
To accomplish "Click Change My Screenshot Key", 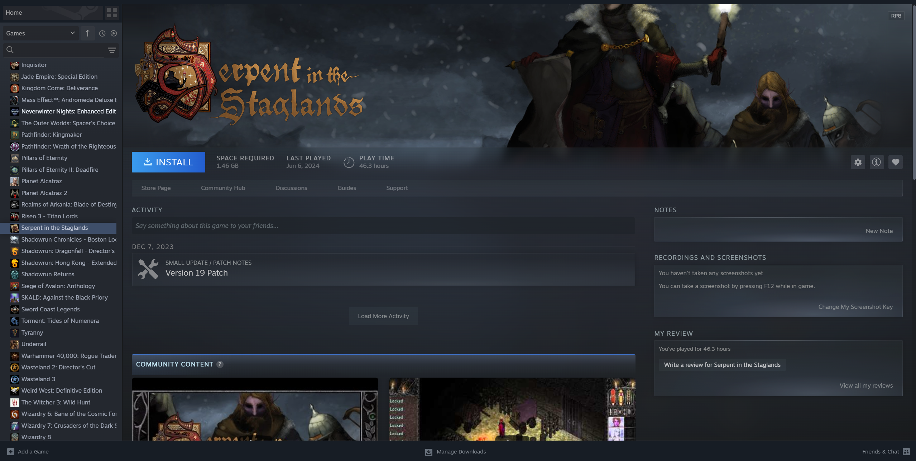I will tap(855, 307).
